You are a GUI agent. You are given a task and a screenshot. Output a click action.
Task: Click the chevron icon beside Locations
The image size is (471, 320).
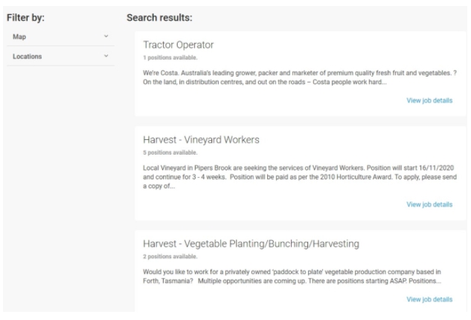pos(106,56)
